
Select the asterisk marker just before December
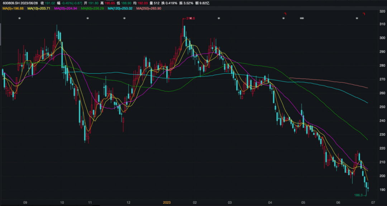[x=124, y=18]
